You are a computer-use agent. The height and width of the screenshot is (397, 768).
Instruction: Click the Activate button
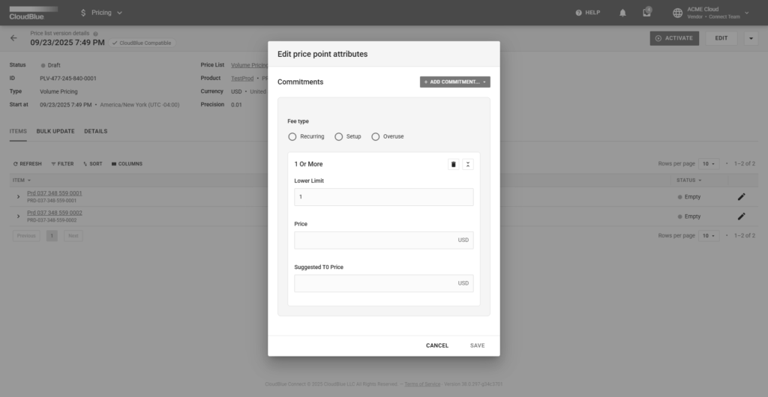click(674, 38)
